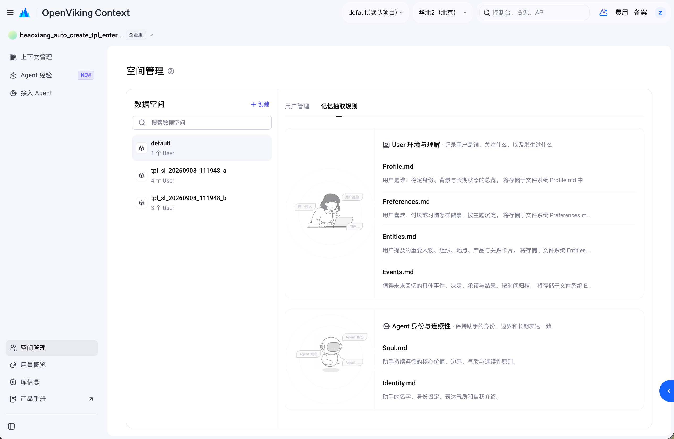Image resolution: width=674 pixels, height=439 pixels.
Task: Click the '4 个 User' count text
Action: point(163,181)
